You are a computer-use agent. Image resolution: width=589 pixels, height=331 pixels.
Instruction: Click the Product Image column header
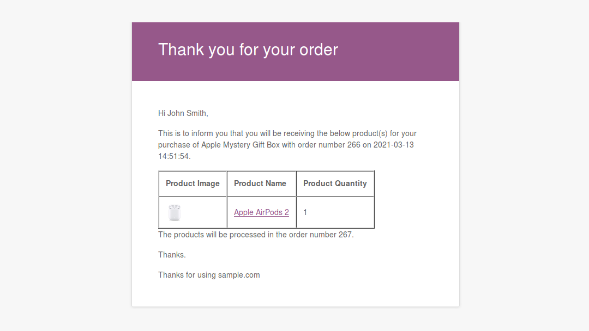coord(193,183)
